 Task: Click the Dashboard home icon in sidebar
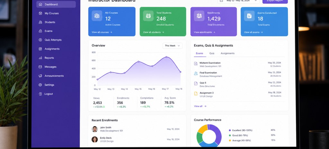pos(40,4)
